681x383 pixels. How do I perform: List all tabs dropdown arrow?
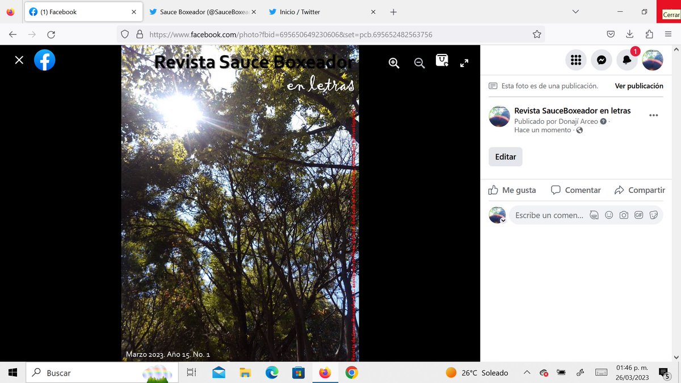point(575,12)
